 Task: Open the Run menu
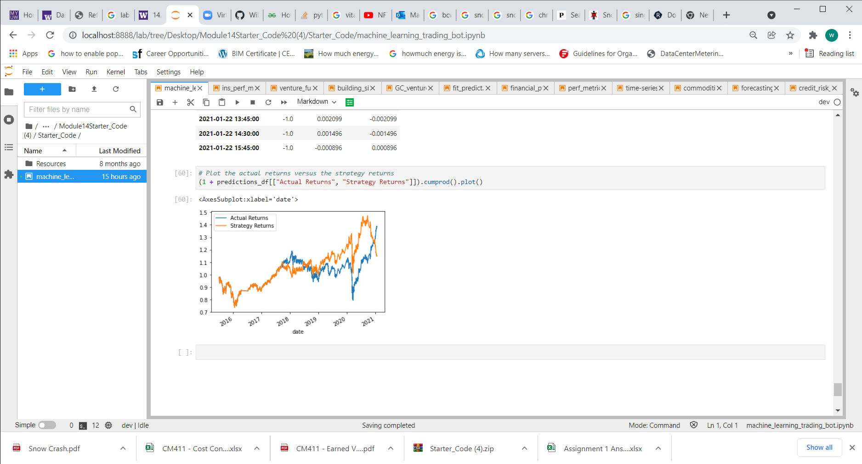[91, 72]
